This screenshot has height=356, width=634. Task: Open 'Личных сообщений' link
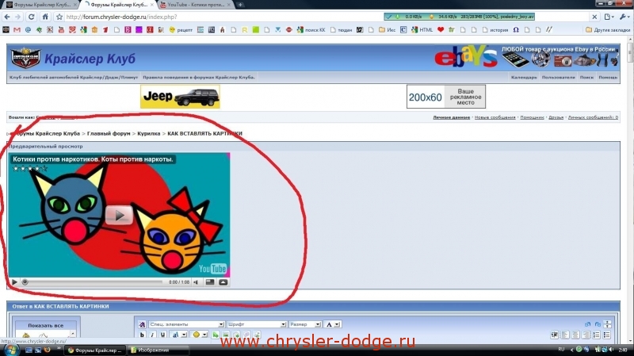click(x=593, y=117)
